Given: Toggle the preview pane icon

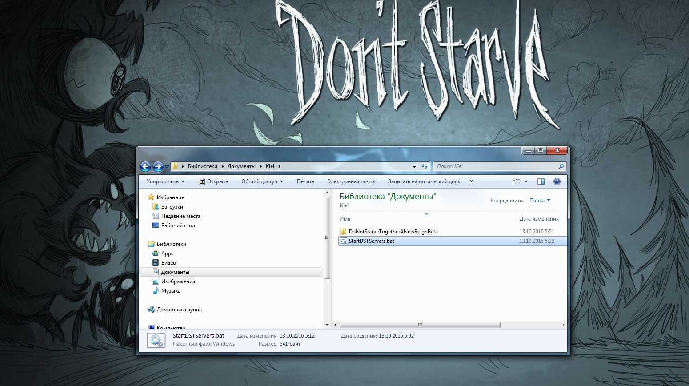Looking at the screenshot, I should tap(541, 181).
